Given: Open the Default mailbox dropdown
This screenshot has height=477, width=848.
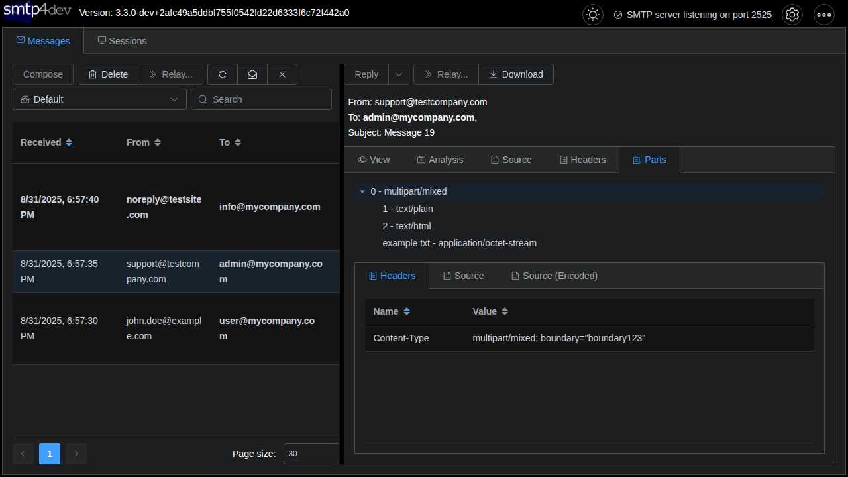Looking at the screenshot, I should (x=99, y=99).
